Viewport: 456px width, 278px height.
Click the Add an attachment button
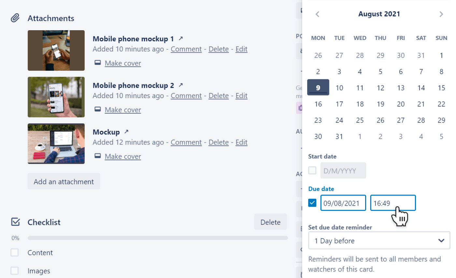tap(64, 181)
